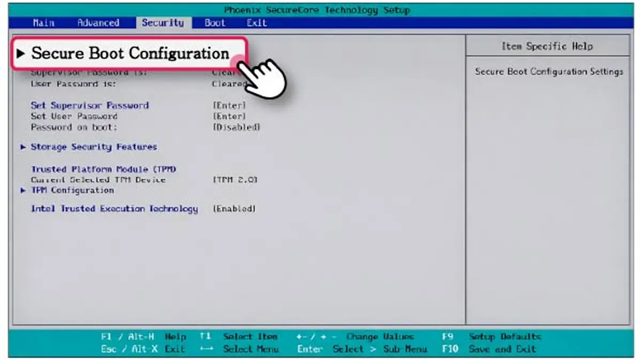Image resolution: width=641 pixels, height=360 pixels.
Task: Click F9 Setup Defaults in footer
Action: (505, 337)
